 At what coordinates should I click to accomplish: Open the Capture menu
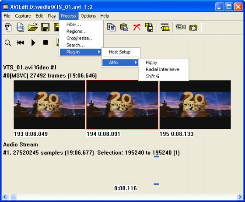tap(23, 16)
